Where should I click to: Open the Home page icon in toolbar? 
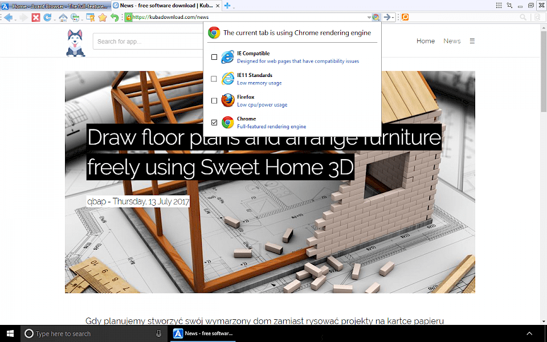tap(63, 17)
